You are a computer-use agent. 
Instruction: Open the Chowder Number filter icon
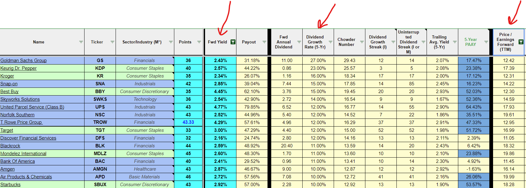[x=362, y=42]
